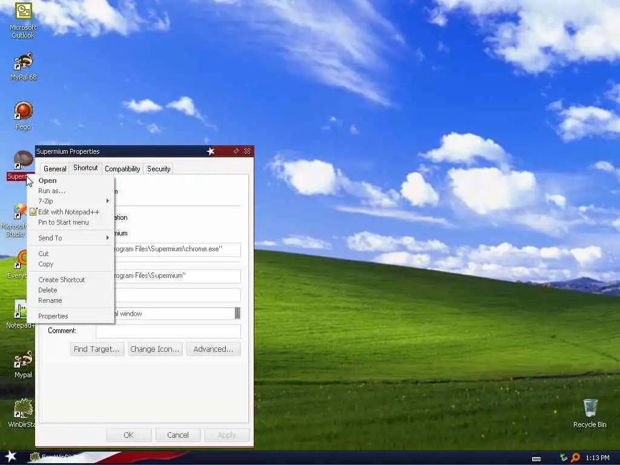This screenshot has width=620, height=465.
Task: Switch to the Compatibility tab
Action: [x=122, y=169]
